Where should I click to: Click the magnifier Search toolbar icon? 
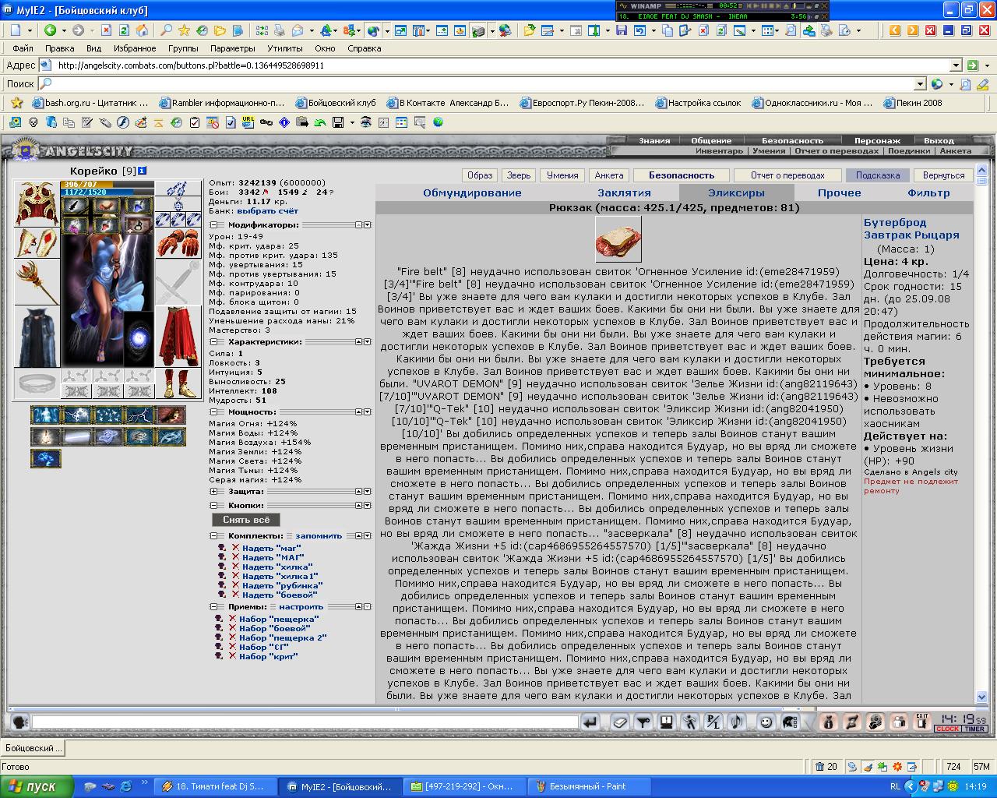pyautogui.click(x=166, y=30)
